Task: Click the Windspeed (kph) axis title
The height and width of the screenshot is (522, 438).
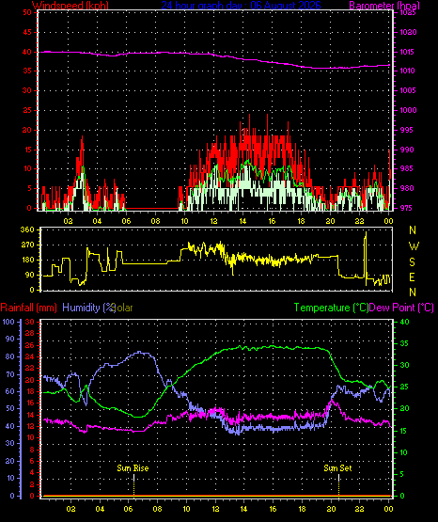Action: click(70, 6)
